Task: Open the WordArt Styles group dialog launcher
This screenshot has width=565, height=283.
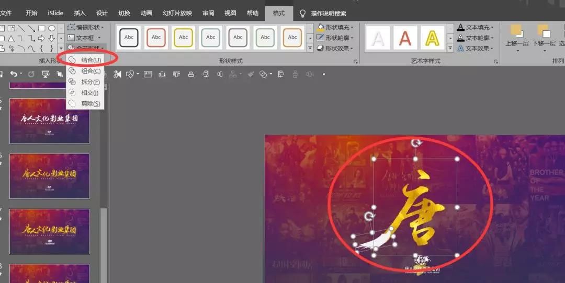Action: click(496, 62)
